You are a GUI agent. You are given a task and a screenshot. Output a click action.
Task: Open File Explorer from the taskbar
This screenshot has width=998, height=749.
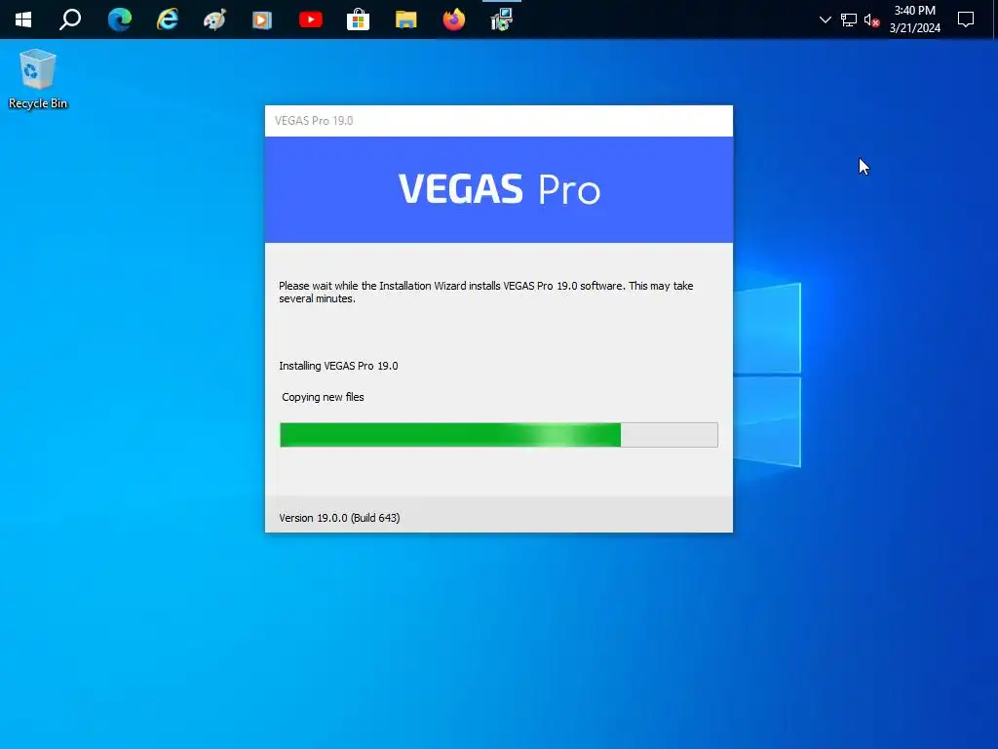(x=406, y=20)
